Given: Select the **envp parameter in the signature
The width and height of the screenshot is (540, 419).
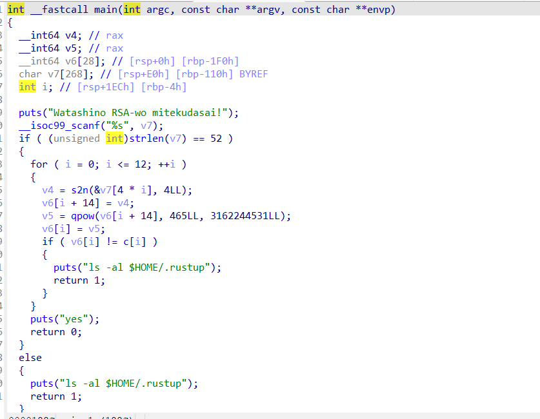Looking at the screenshot, I should click(373, 10).
